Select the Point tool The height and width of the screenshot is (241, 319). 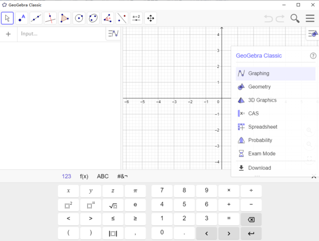pos(22,19)
